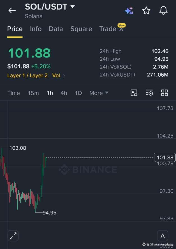Tap the 94.95 low marker on chart

[50, 213]
